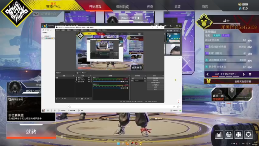Open the 最后一周 控制模式 promo banner

[x=232, y=94]
